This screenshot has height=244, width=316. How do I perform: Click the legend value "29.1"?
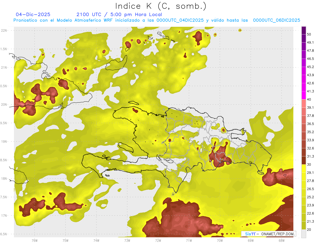click(310, 173)
